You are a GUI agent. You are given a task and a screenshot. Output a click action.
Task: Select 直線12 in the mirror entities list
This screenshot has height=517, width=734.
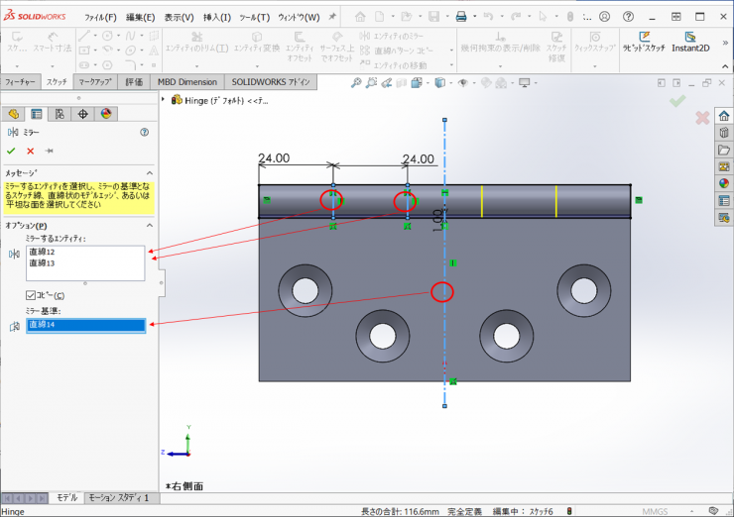click(x=43, y=253)
